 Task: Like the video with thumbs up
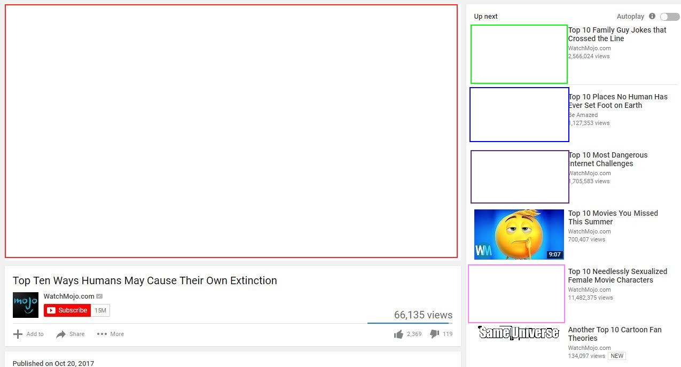[398, 334]
